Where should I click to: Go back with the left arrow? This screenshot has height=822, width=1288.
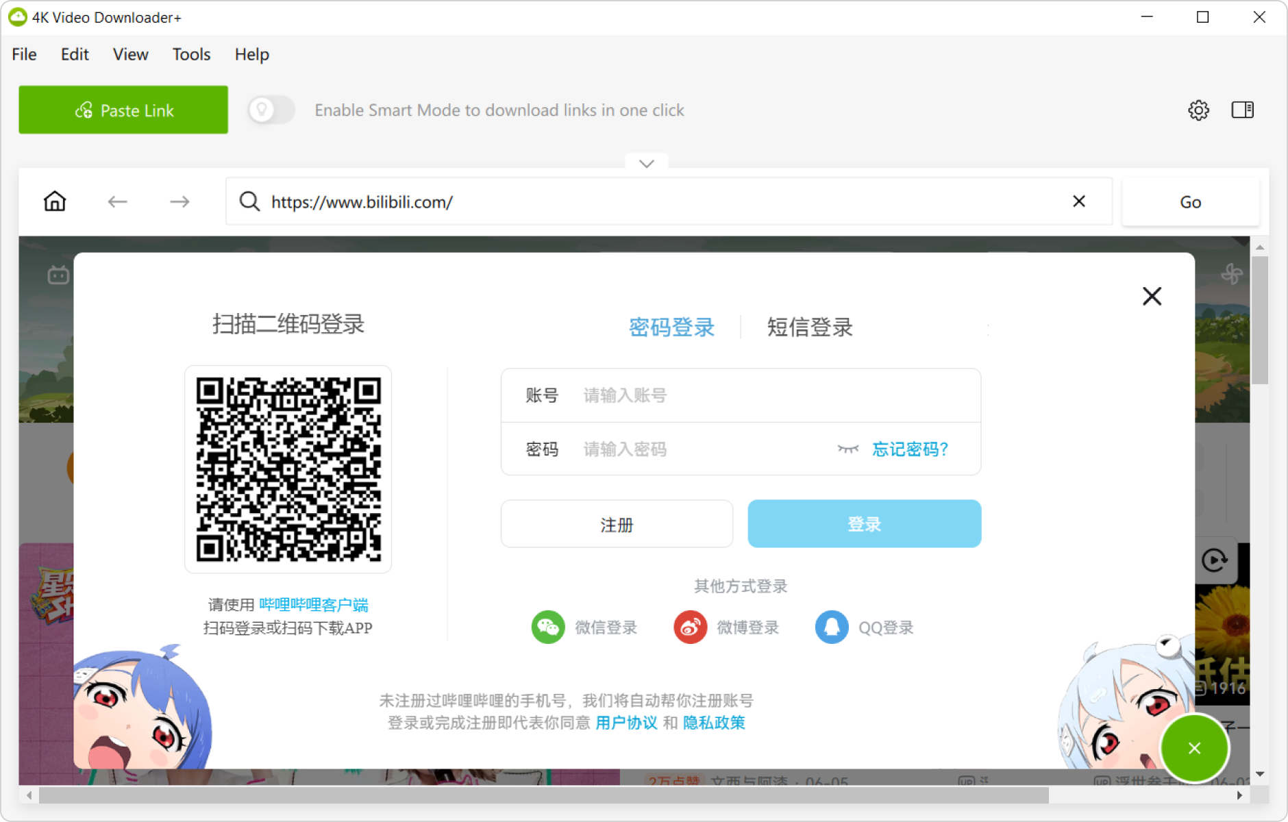point(118,201)
